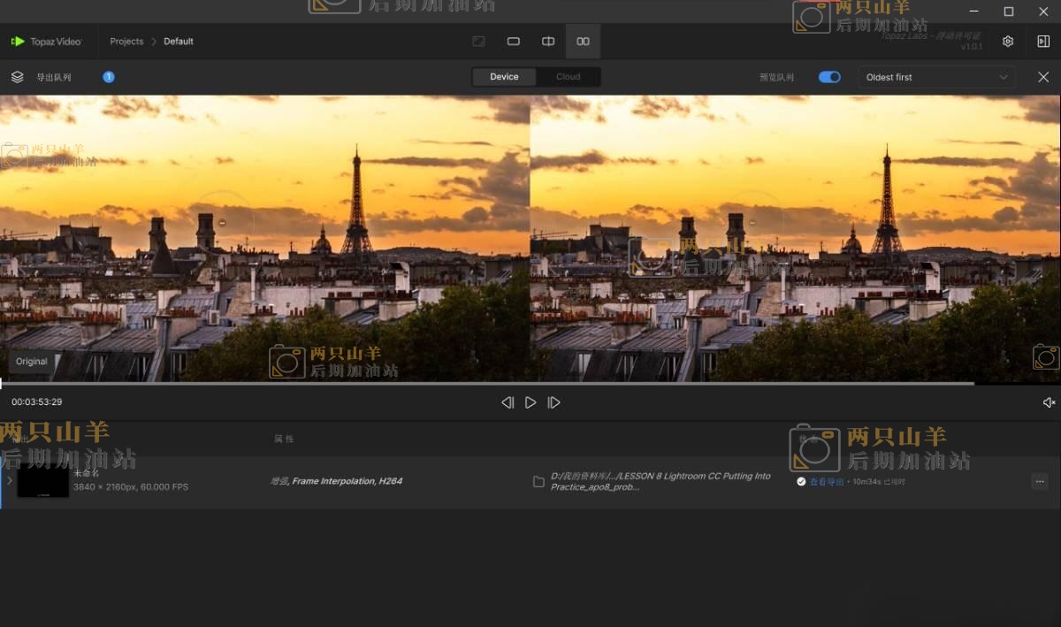This screenshot has width=1061, height=627.
Task: Open the three-dot menu for queue item
Action: 1040,482
